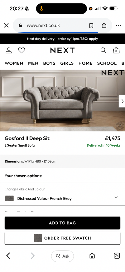The width and height of the screenshot is (125, 272).
Task: Tap the search magnifier icon
Action: point(103,50)
